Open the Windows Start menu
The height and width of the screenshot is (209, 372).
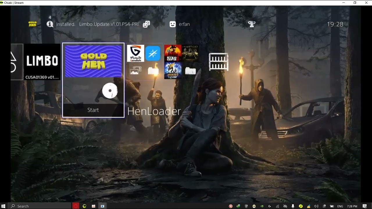(x=4, y=206)
